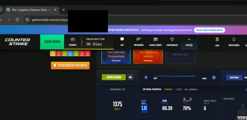The height and width of the screenshot is (120, 247).
Task: Open site information icon in address bar
Action: pos(27,20)
